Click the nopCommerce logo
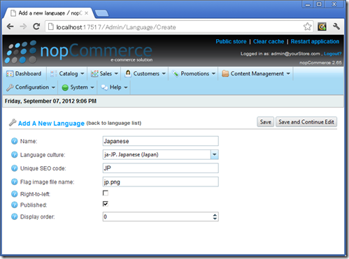This screenshot has width=349, height=259. pos(79,52)
